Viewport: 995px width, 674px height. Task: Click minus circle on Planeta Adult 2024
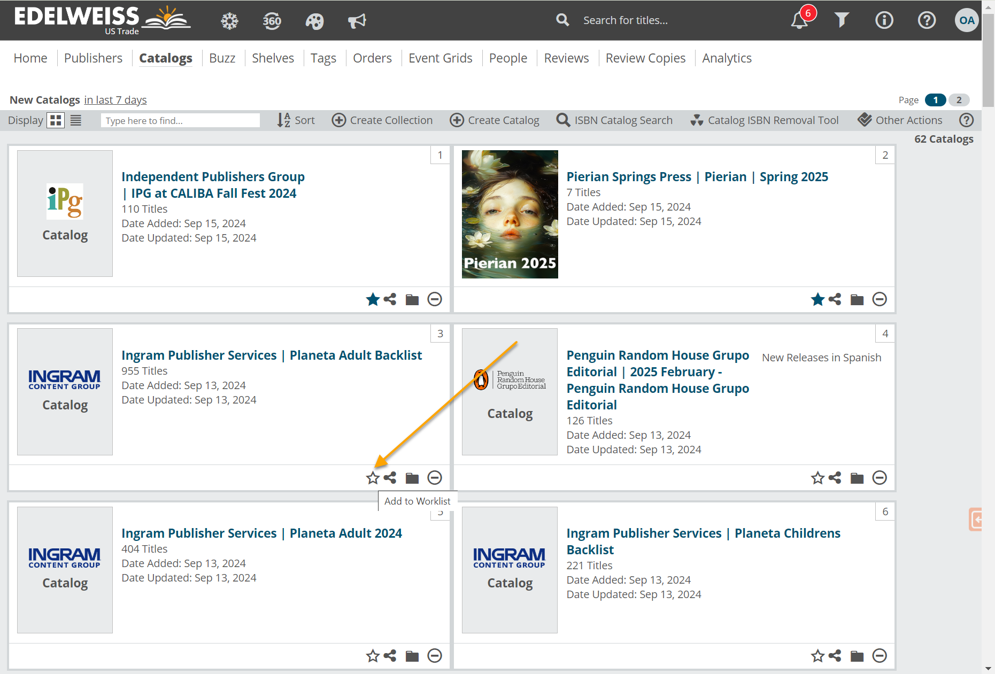coord(435,656)
